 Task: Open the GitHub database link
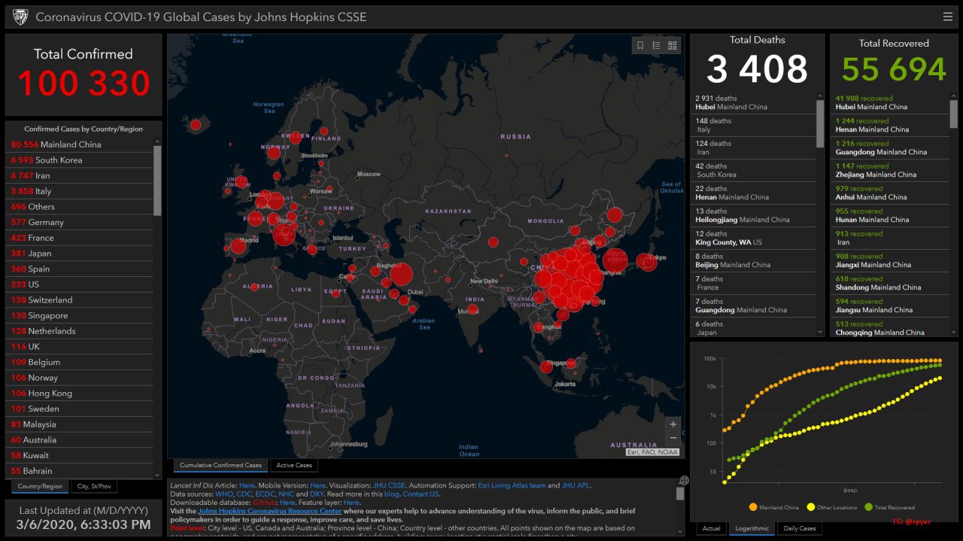tap(264, 502)
